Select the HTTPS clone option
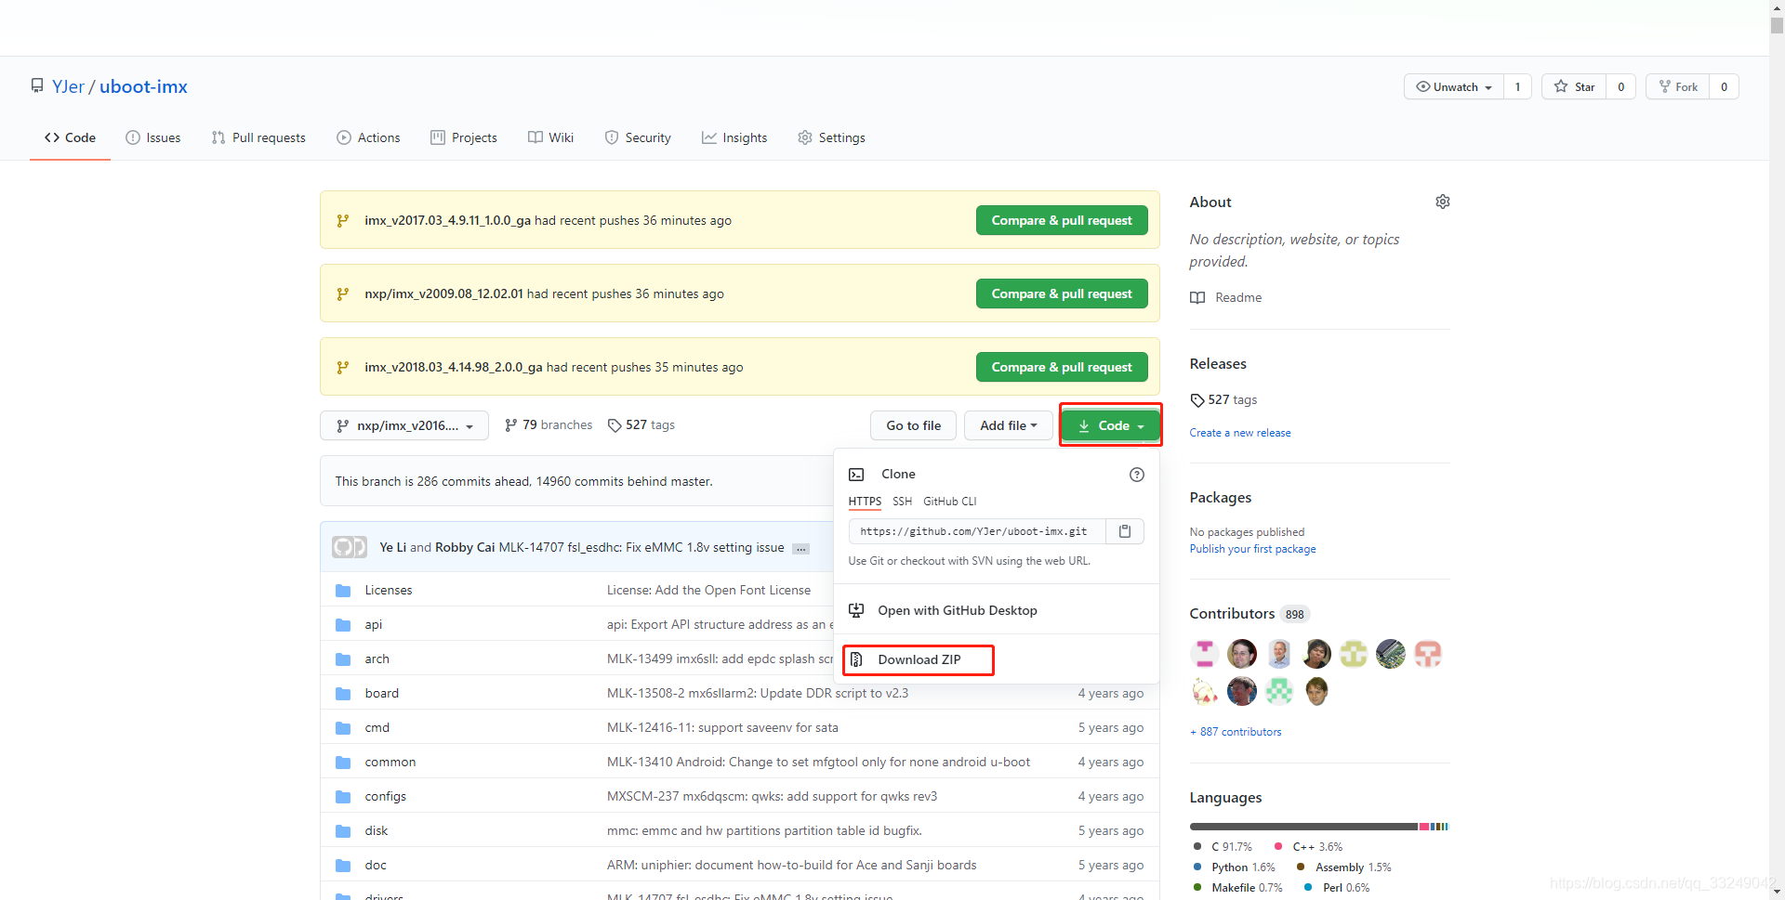The width and height of the screenshot is (1785, 900). pos(865,502)
